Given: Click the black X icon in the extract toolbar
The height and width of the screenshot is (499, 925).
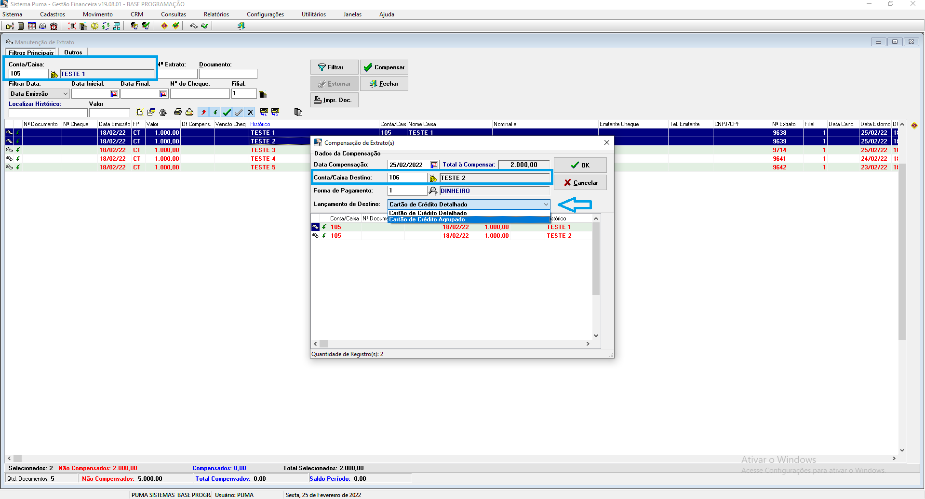Looking at the screenshot, I should click(x=250, y=112).
